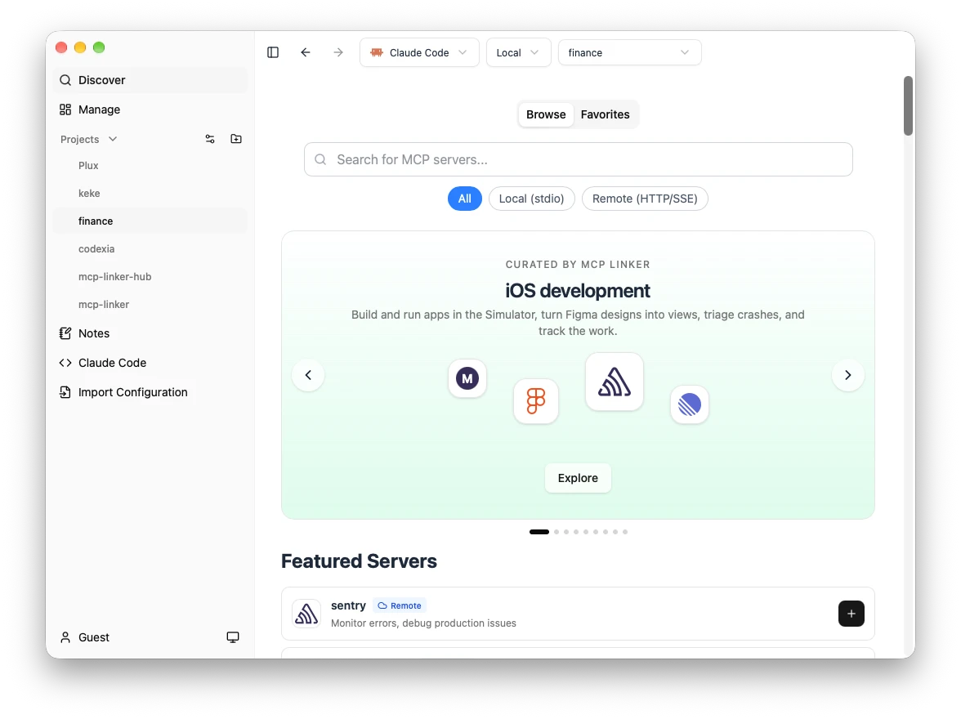This screenshot has height=719, width=961.
Task: Select the mcp-linker project
Action: point(150,305)
